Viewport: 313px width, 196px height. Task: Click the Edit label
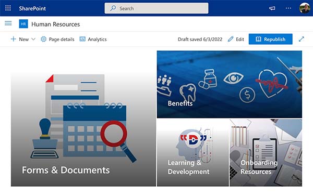[240, 40]
